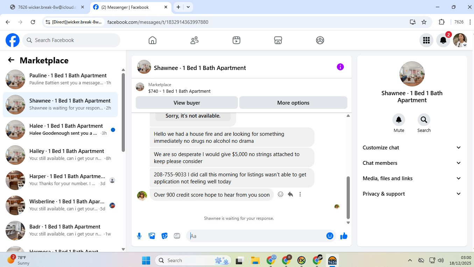Open Harper's apartment conversation
Viewport: 474px width, 267px height.
click(x=60, y=180)
